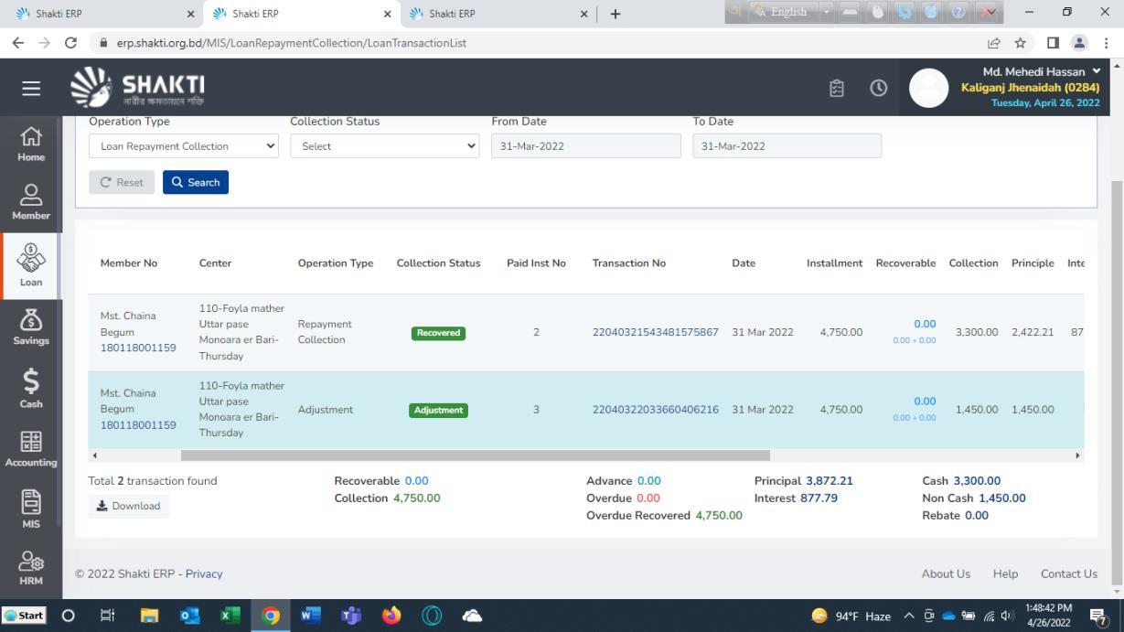Switch to the third Shakti ERP tab
This screenshot has height=632, width=1124.
[497, 14]
